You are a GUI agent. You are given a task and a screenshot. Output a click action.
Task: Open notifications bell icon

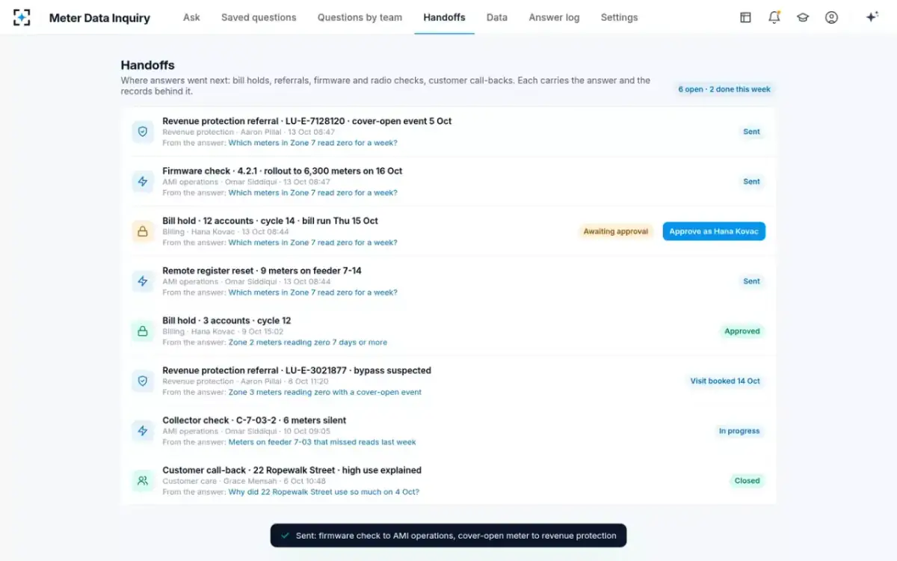click(x=774, y=17)
